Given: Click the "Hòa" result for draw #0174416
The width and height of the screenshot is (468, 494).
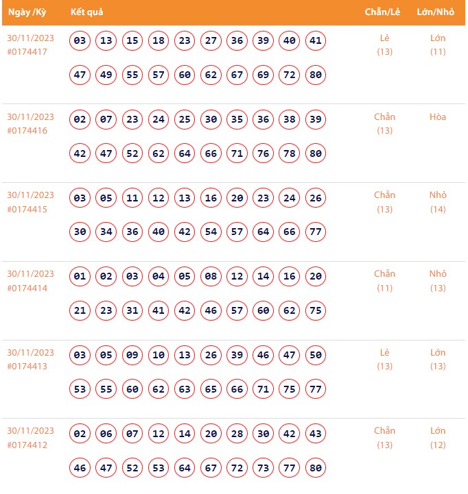Looking at the screenshot, I should pyautogui.click(x=438, y=117).
